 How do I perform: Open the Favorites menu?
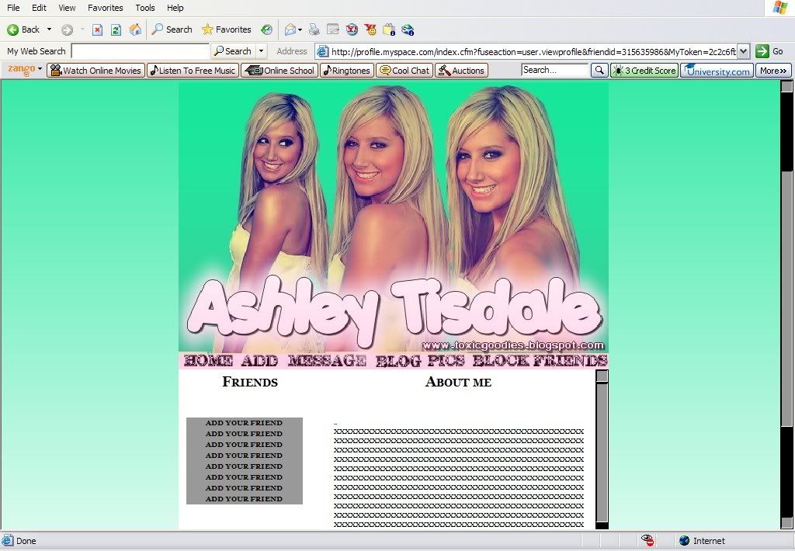tap(105, 8)
